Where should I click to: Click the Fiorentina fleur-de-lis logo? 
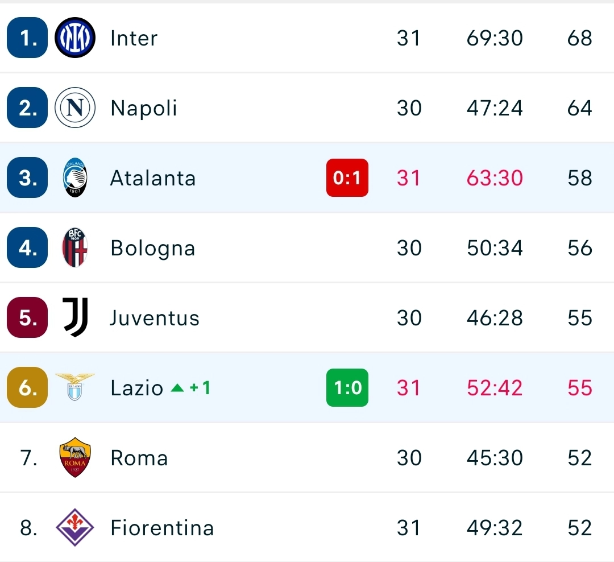click(74, 527)
